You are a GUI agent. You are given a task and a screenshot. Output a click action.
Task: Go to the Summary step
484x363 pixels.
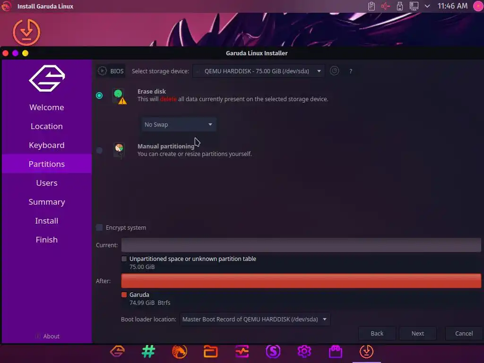click(47, 202)
